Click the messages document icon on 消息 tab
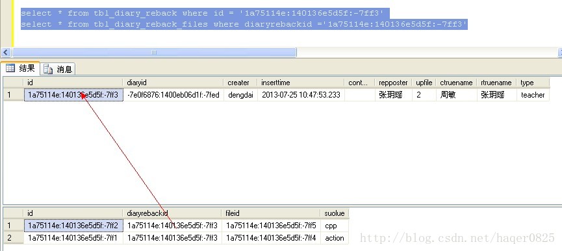The width and height of the screenshot is (562, 251). (x=48, y=69)
